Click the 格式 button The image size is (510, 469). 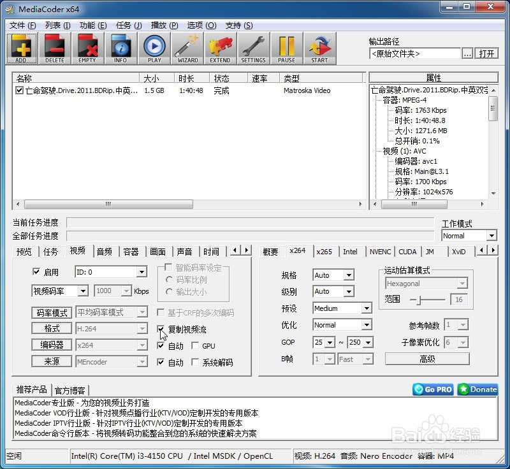pyautogui.click(x=52, y=328)
